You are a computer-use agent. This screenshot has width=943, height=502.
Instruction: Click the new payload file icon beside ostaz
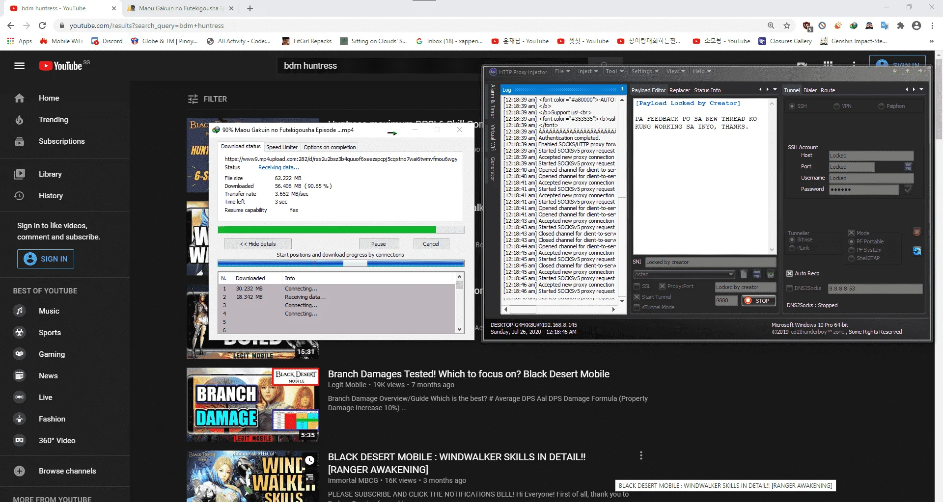tap(744, 274)
